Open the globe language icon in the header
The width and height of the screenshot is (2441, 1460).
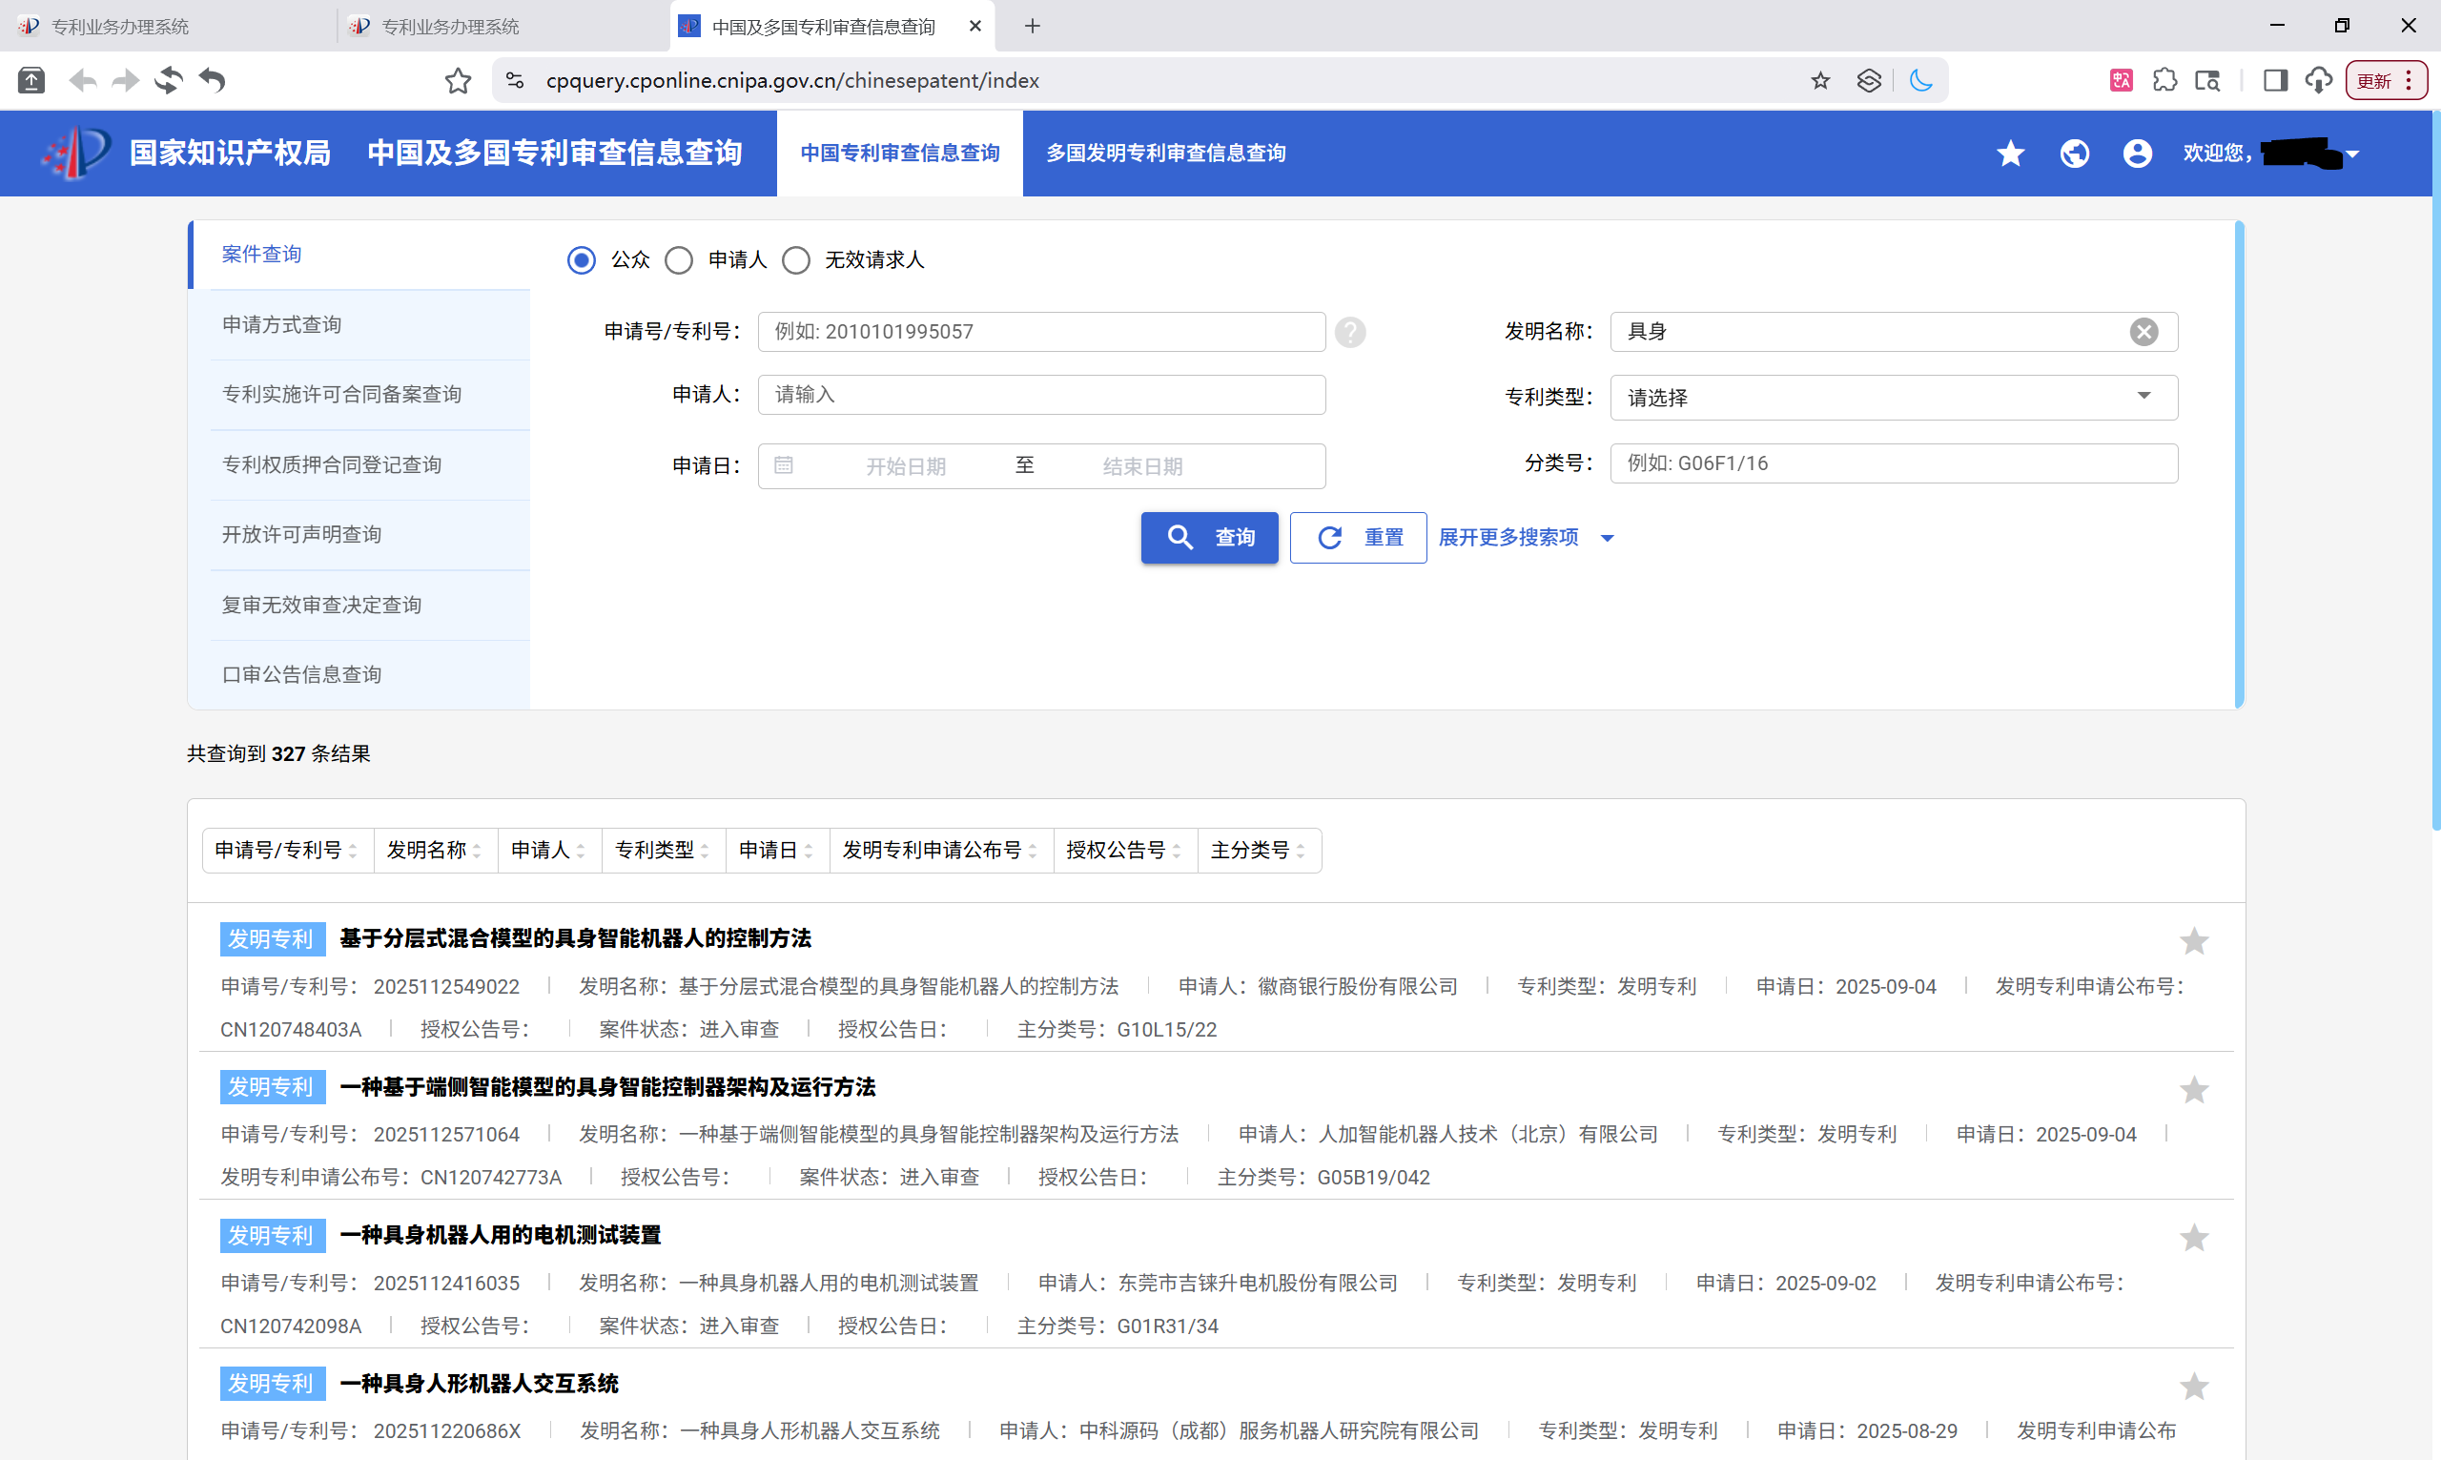(2073, 154)
